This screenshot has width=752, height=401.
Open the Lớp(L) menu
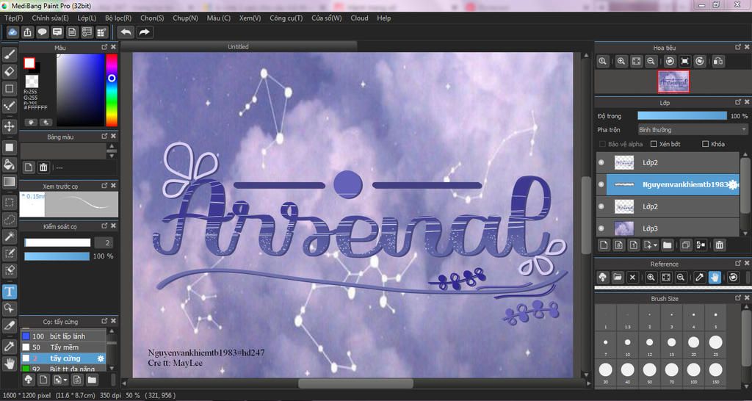87,18
